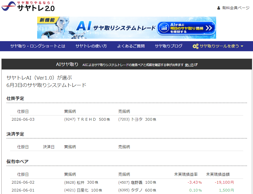Click the chart icon in the banner button
Screen dimensions: 253x194
click(x=164, y=28)
